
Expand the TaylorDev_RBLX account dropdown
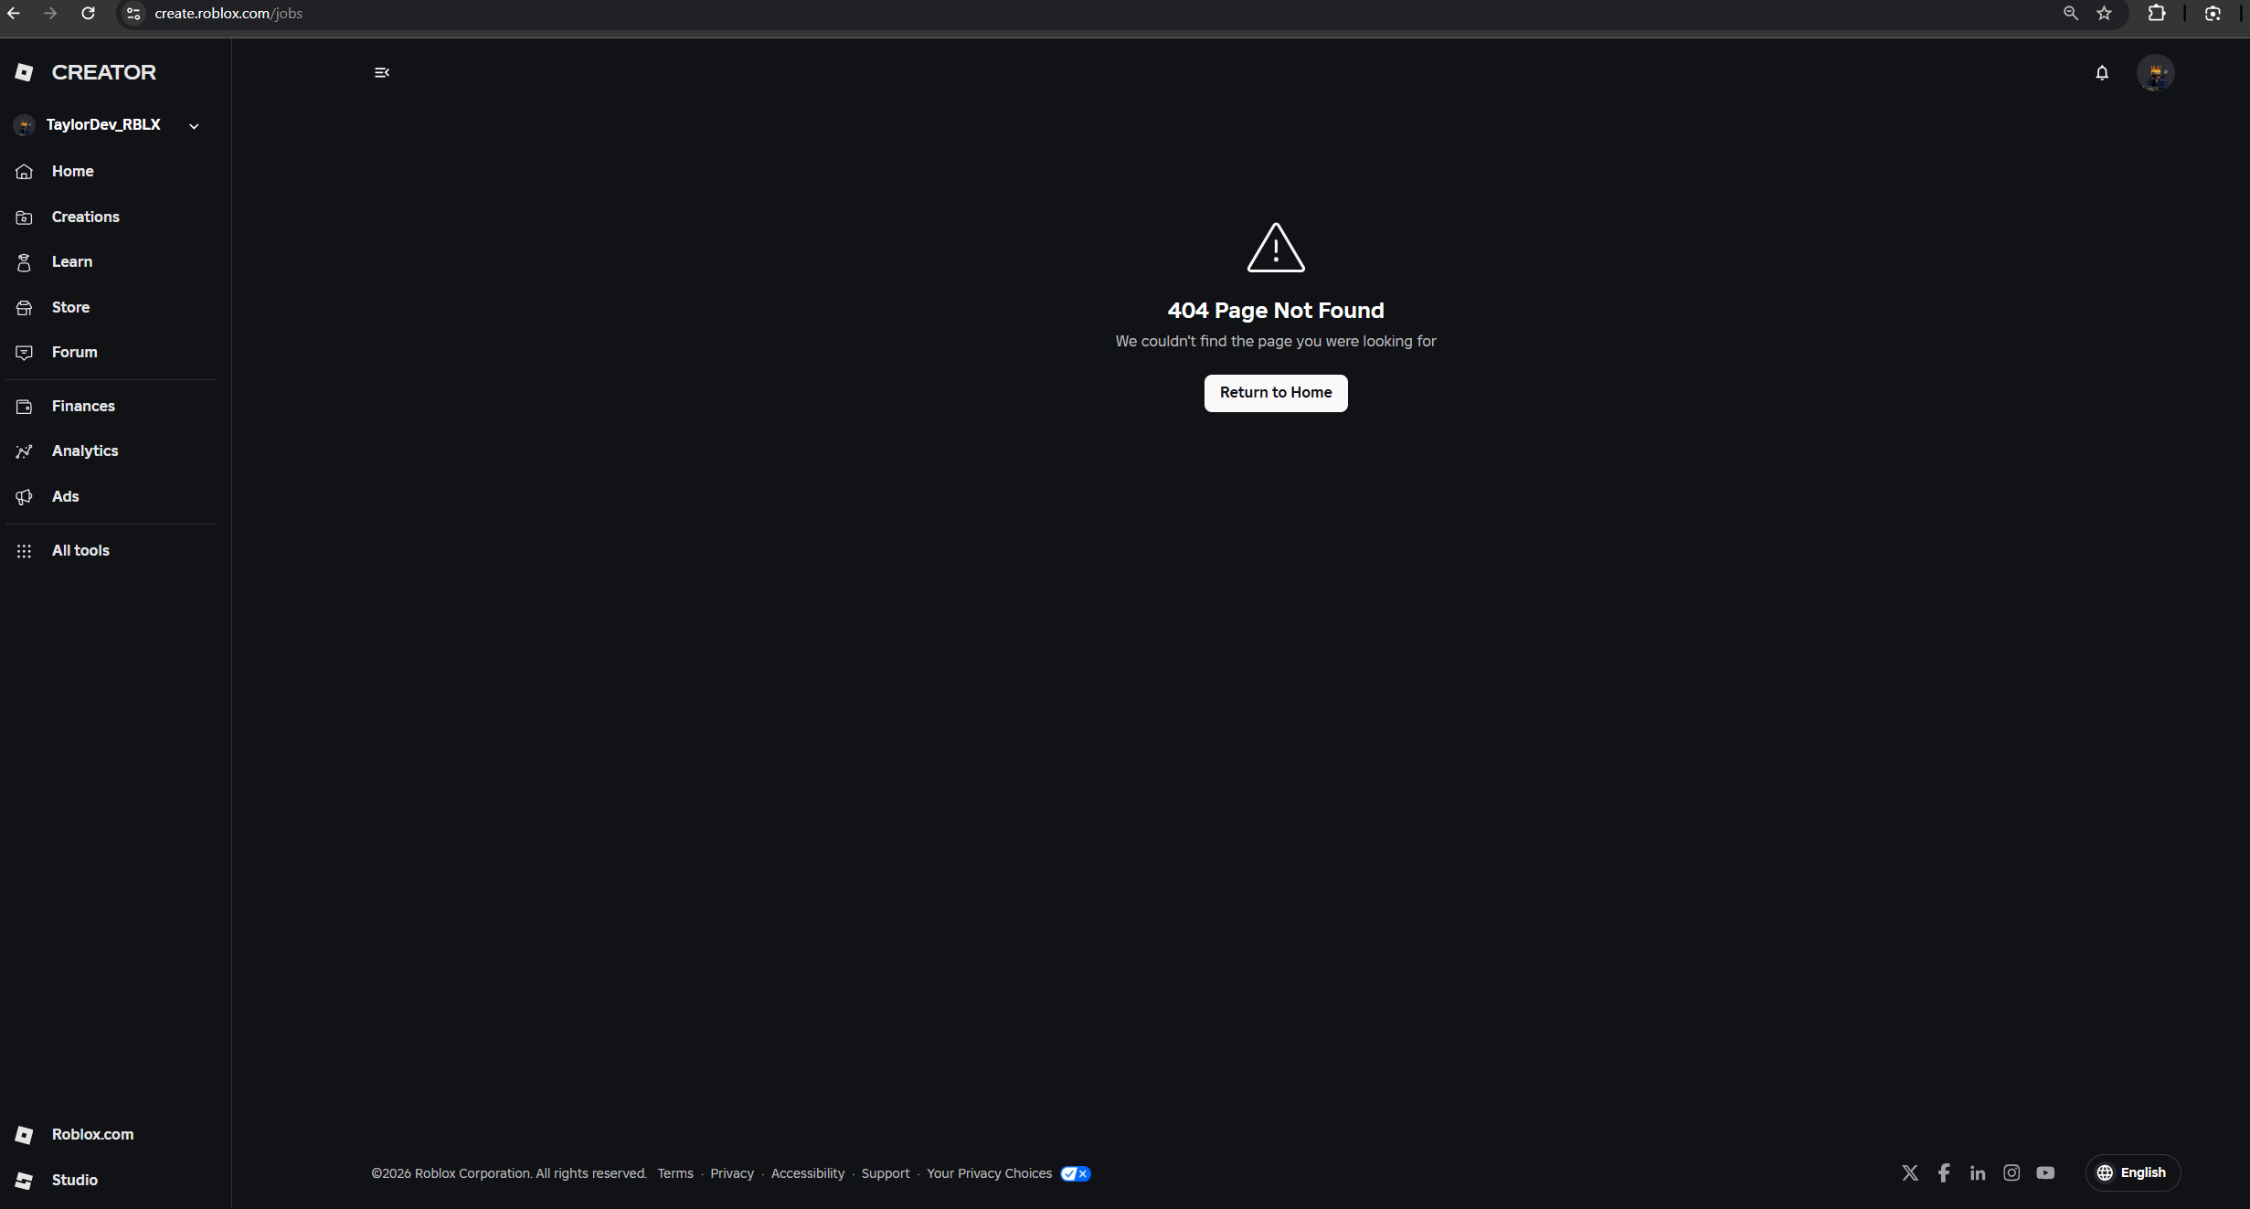[x=192, y=125]
